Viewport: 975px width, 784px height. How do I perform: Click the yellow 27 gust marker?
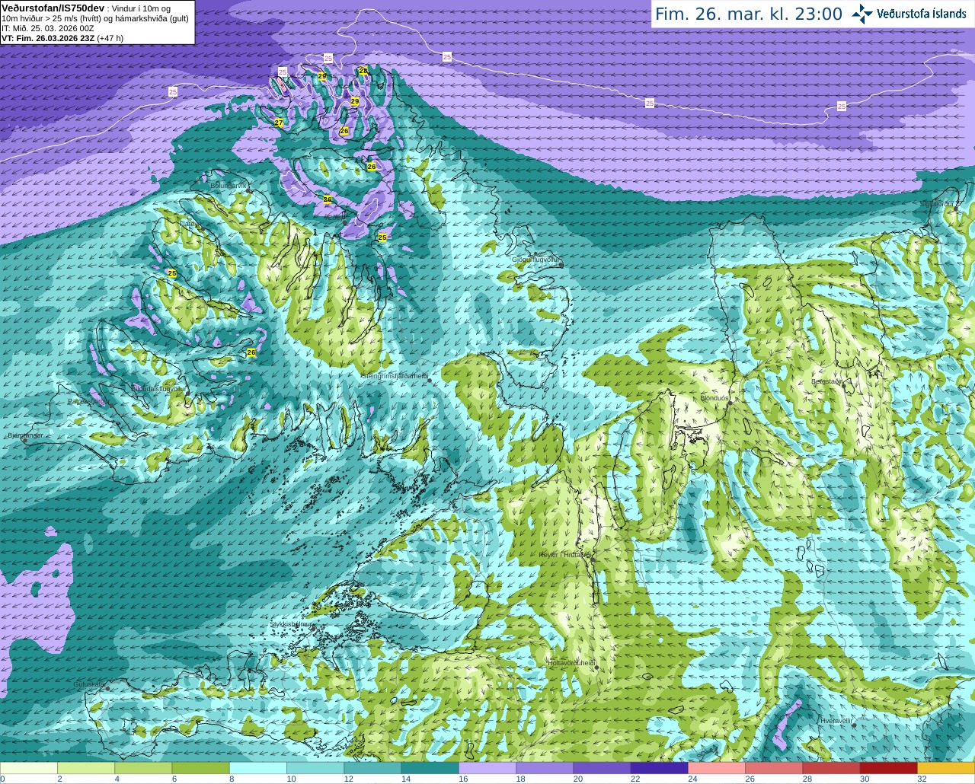[279, 123]
